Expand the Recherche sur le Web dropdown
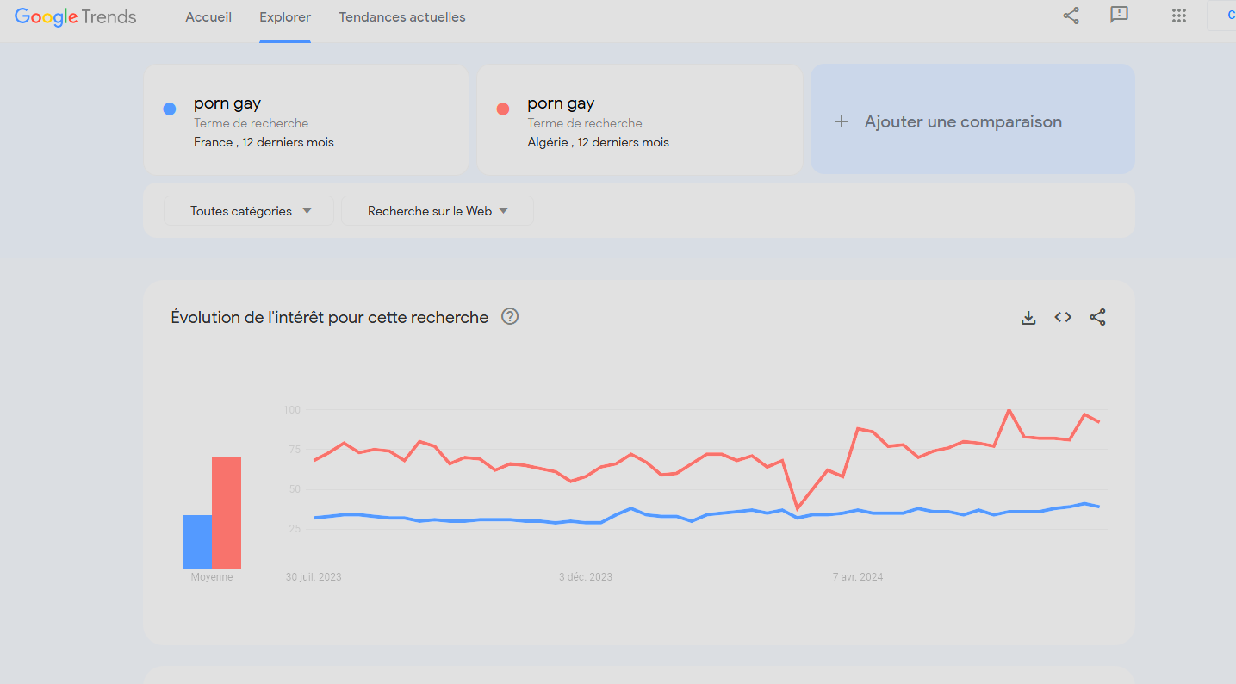The image size is (1236, 684). (438, 211)
